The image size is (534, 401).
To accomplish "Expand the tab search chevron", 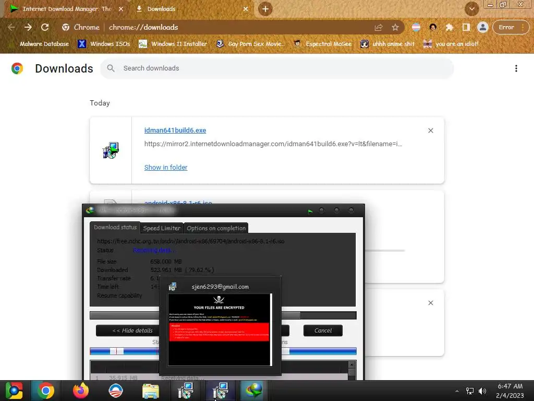I will click(471, 9).
